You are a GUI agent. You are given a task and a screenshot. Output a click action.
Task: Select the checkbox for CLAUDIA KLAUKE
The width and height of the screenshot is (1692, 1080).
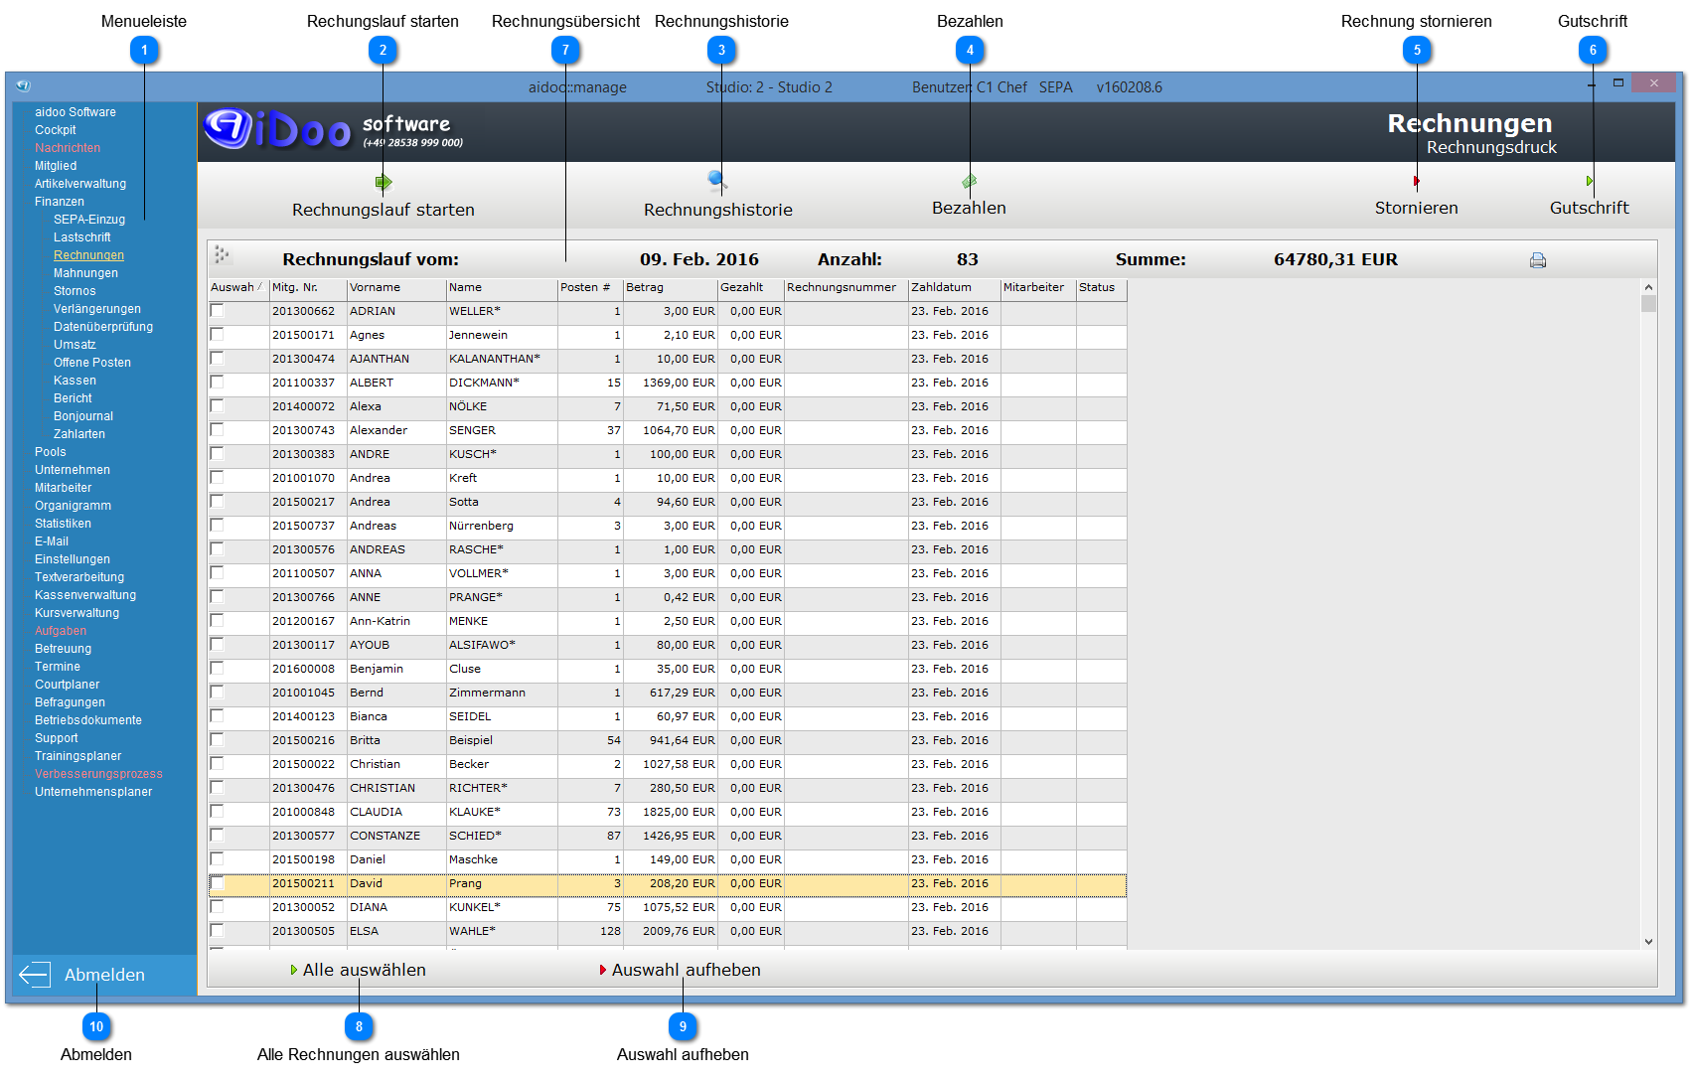click(218, 812)
